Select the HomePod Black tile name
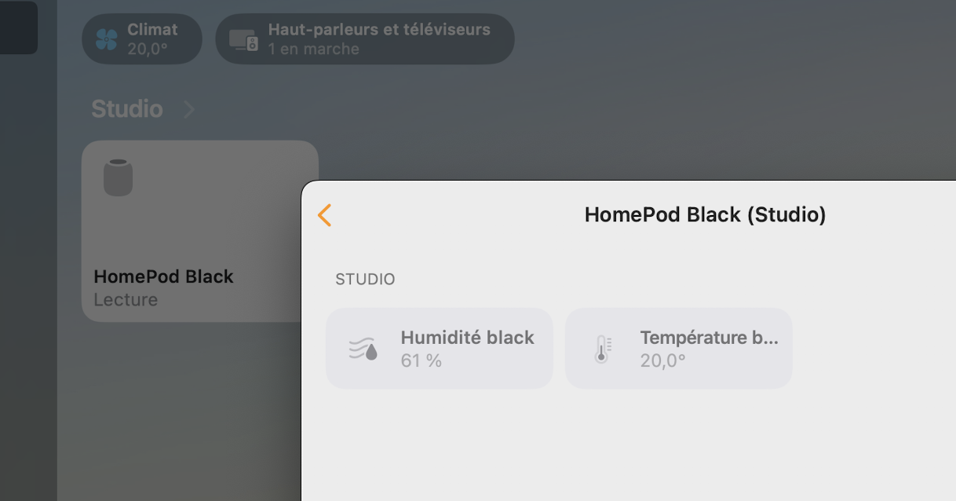Screen dimensions: 956x501 163,276
